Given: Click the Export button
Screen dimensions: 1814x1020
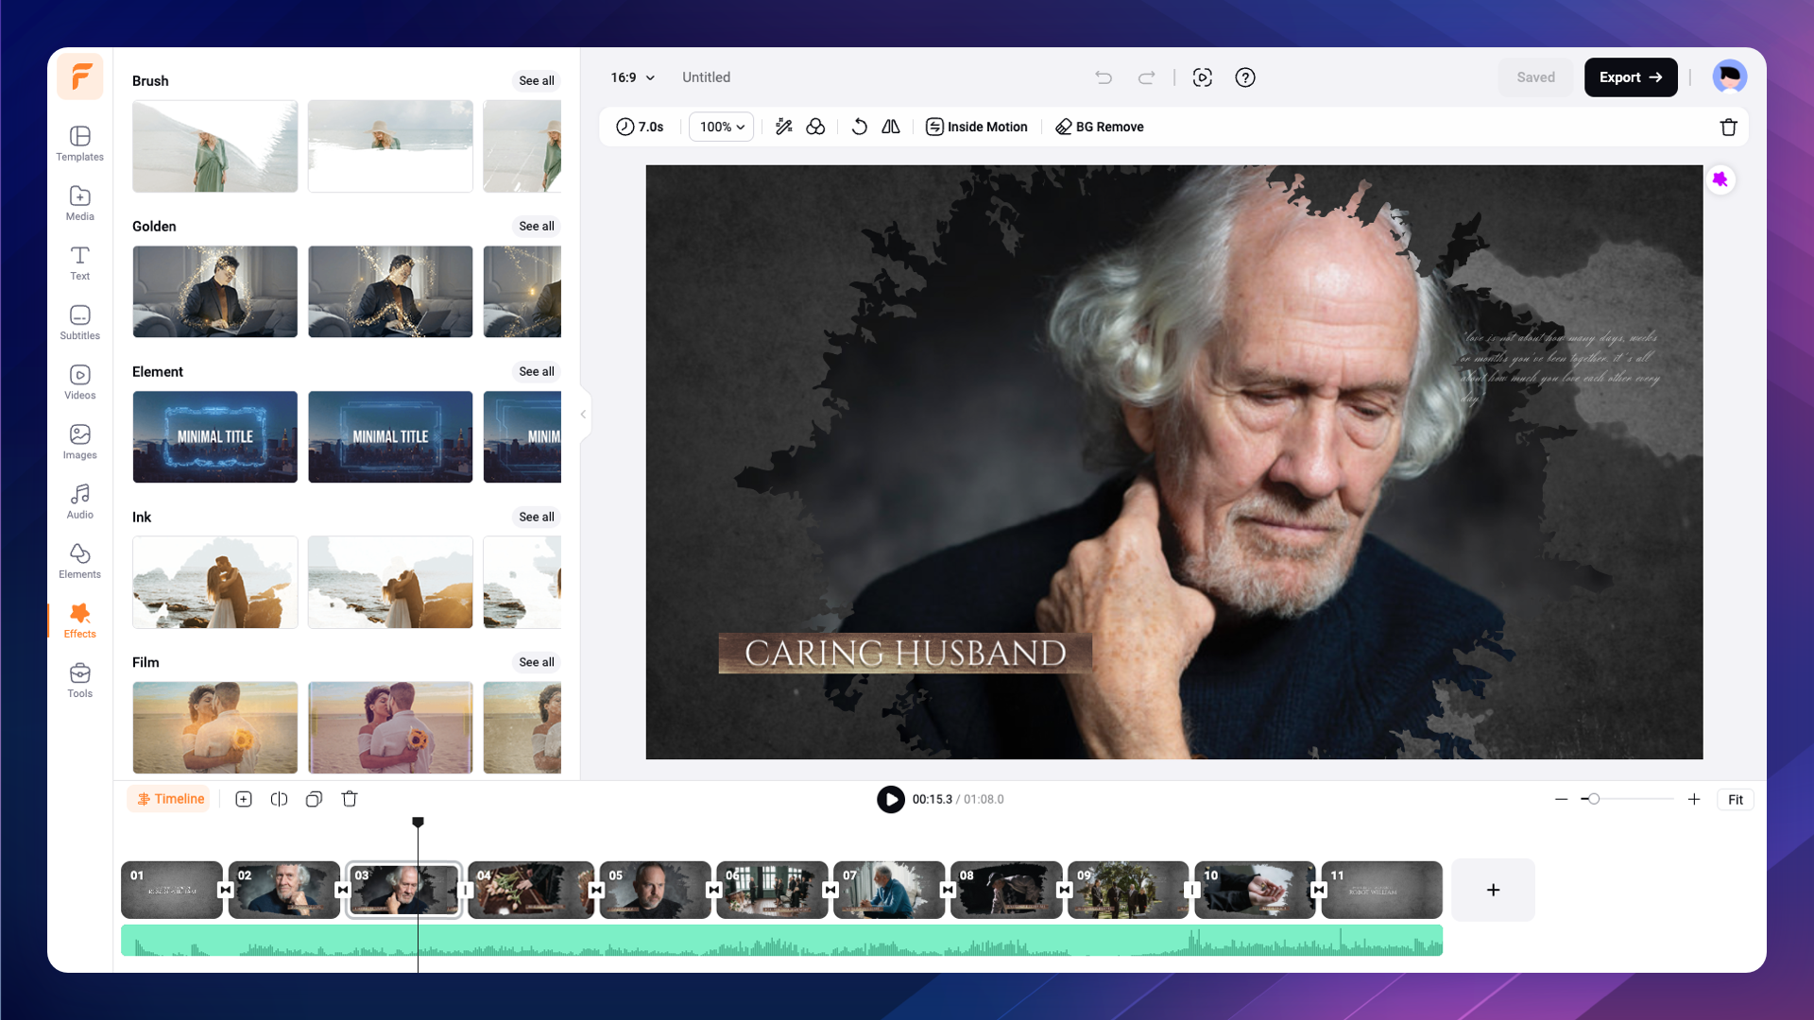Looking at the screenshot, I should (1630, 77).
